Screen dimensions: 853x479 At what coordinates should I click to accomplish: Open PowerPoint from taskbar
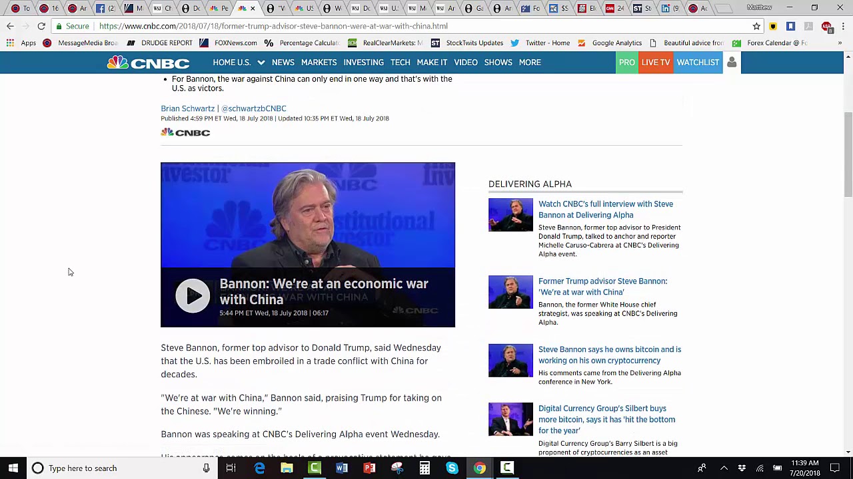coord(369,468)
